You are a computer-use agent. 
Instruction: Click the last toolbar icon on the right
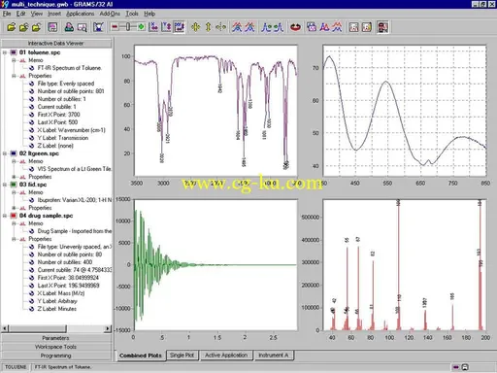click(382, 27)
